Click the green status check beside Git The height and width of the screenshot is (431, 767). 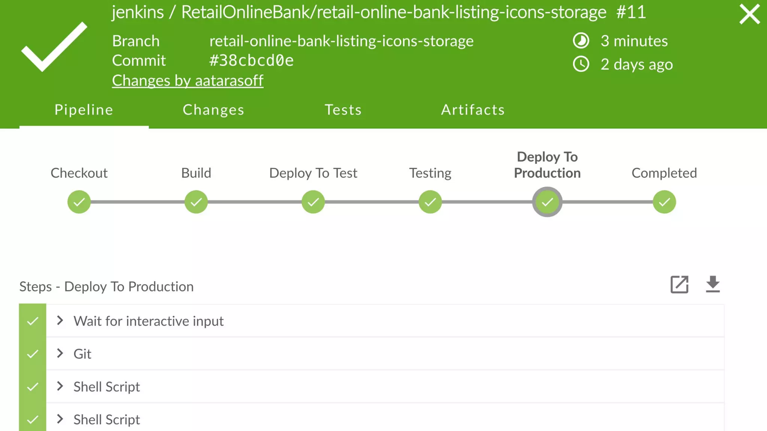33,354
